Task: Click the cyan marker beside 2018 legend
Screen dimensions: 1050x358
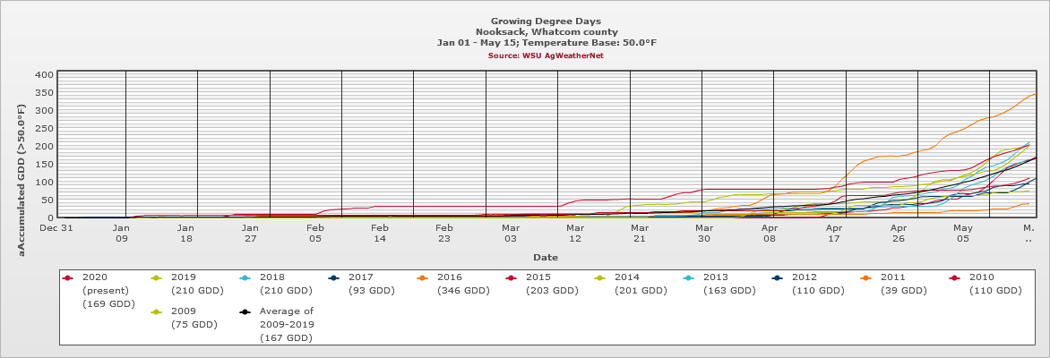Action: tap(245, 277)
